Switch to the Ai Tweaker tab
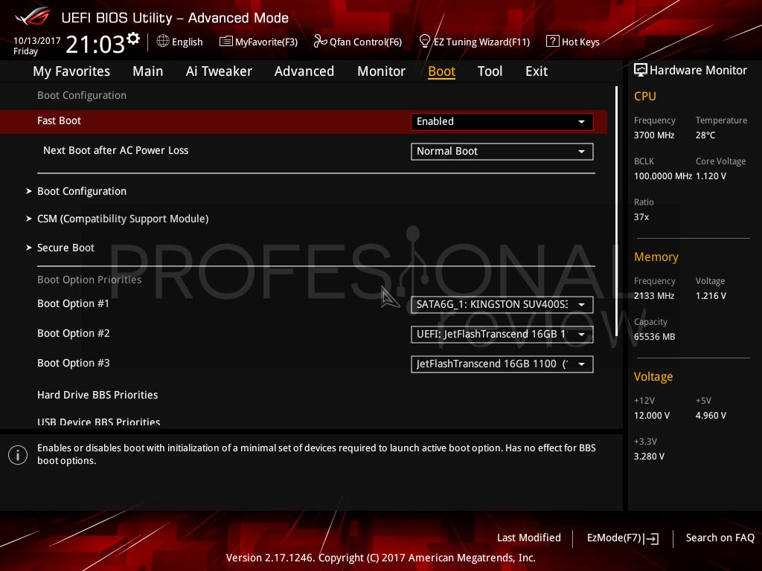Viewport: 762px width, 571px height. pyautogui.click(x=219, y=71)
